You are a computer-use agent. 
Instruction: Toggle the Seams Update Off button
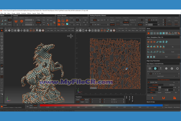(10, 20)
